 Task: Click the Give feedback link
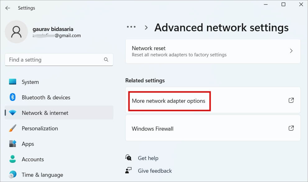point(155,171)
